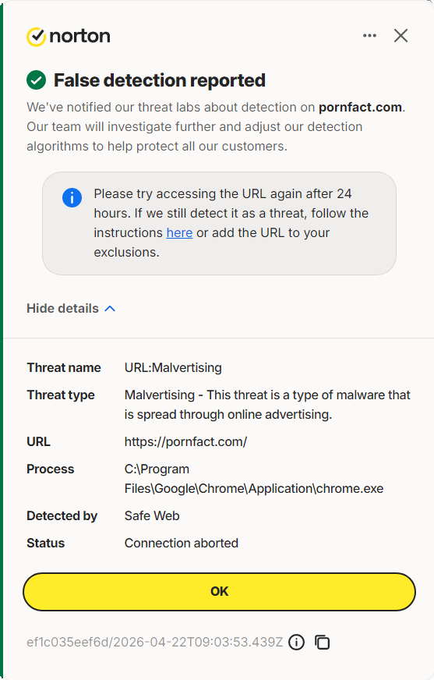Click the event ID timestamp text
The image size is (434, 680).
click(154, 642)
